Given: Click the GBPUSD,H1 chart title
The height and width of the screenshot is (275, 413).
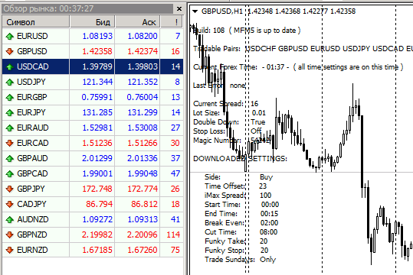Looking at the screenshot, I should 221,11.
